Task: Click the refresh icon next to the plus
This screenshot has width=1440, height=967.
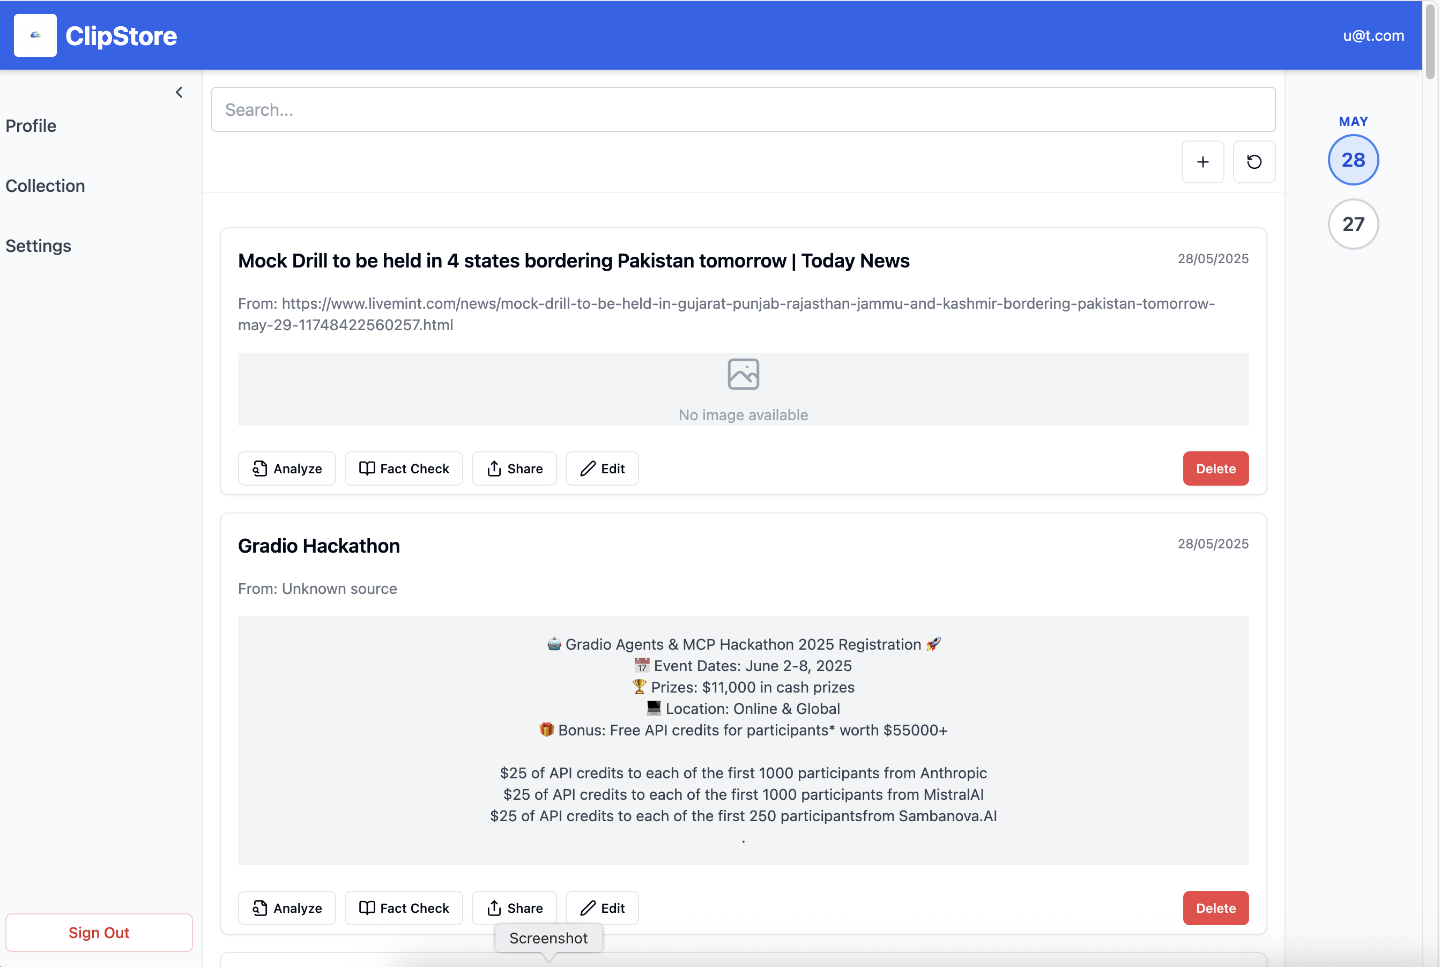Action: (x=1254, y=161)
